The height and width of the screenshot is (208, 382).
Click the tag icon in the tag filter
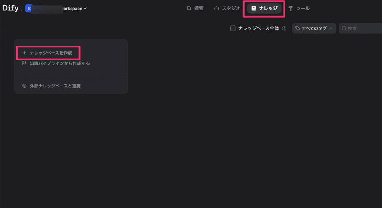pos(298,28)
